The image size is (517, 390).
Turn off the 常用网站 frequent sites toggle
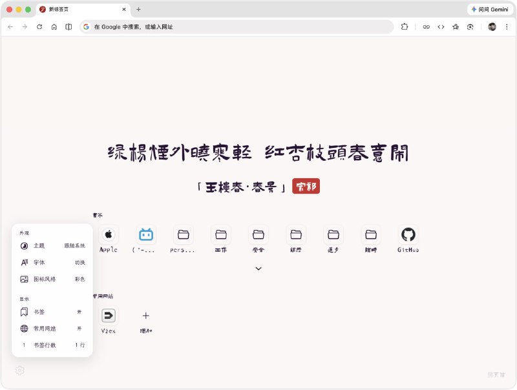[x=81, y=328]
